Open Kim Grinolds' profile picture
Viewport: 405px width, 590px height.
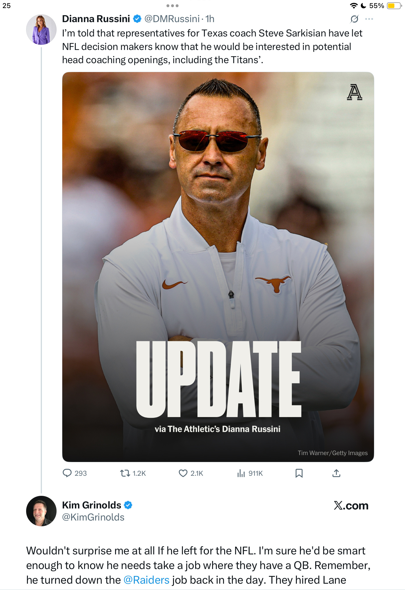[x=41, y=511]
